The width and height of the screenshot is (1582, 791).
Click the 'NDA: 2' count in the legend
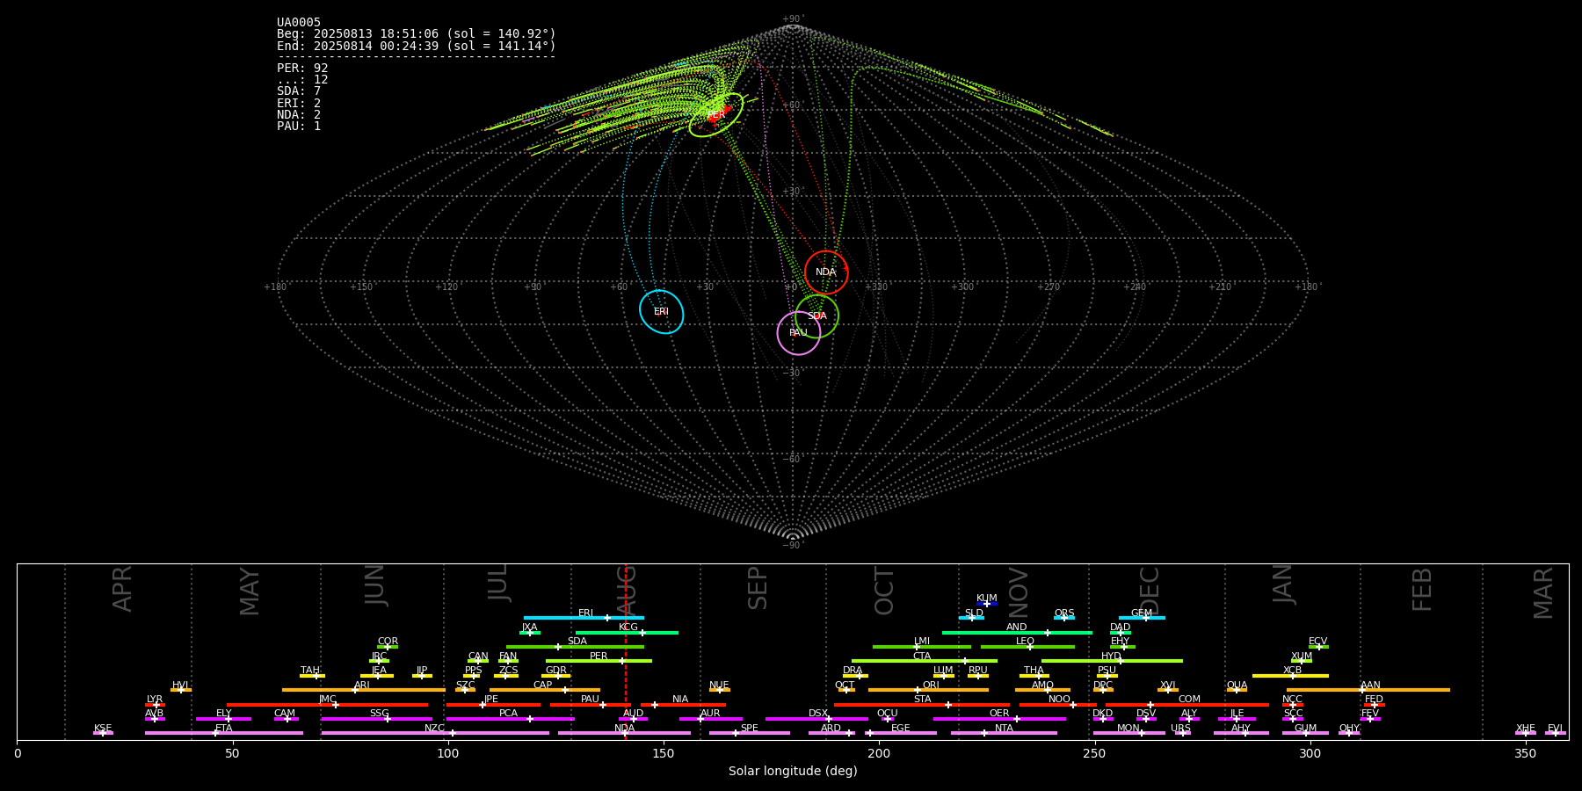[x=299, y=115]
